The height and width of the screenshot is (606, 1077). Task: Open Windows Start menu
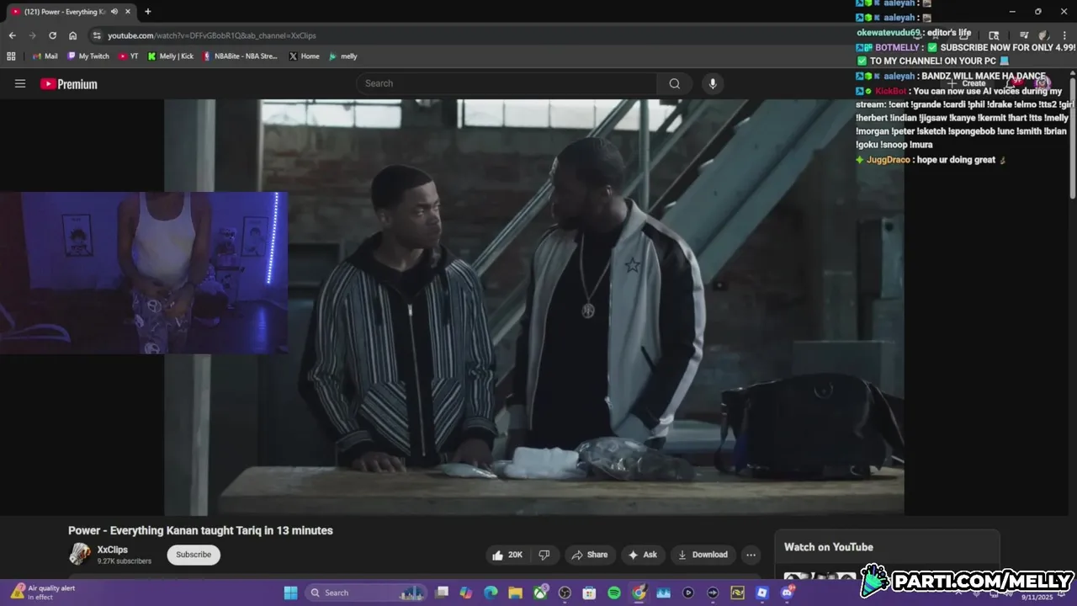(x=290, y=593)
